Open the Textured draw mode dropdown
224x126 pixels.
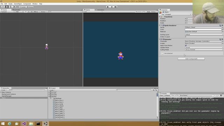pyautogui.click(x=7, y=12)
